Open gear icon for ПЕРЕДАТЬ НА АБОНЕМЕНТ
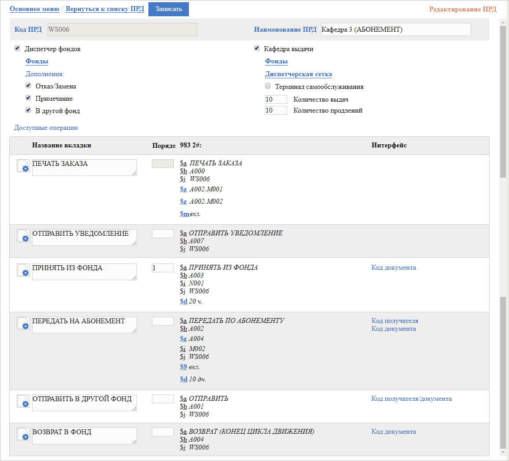 pyautogui.click(x=23, y=324)
